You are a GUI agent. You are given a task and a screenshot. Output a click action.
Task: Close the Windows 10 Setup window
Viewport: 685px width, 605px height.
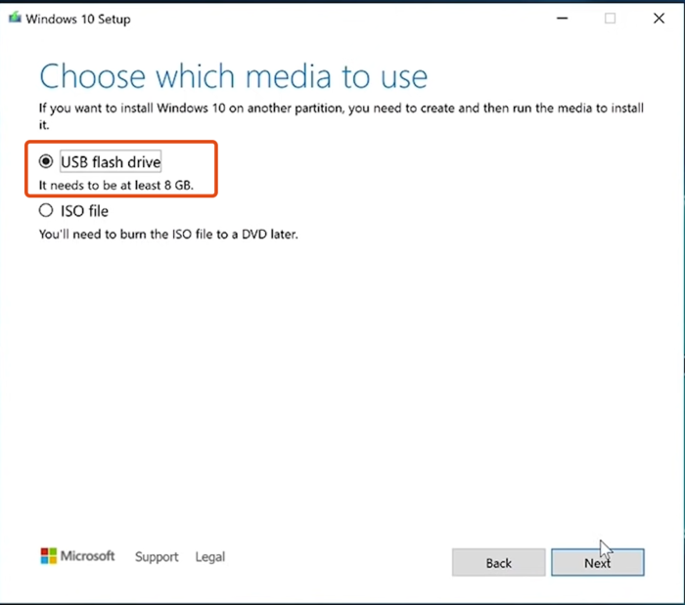(x=659, y=19)
